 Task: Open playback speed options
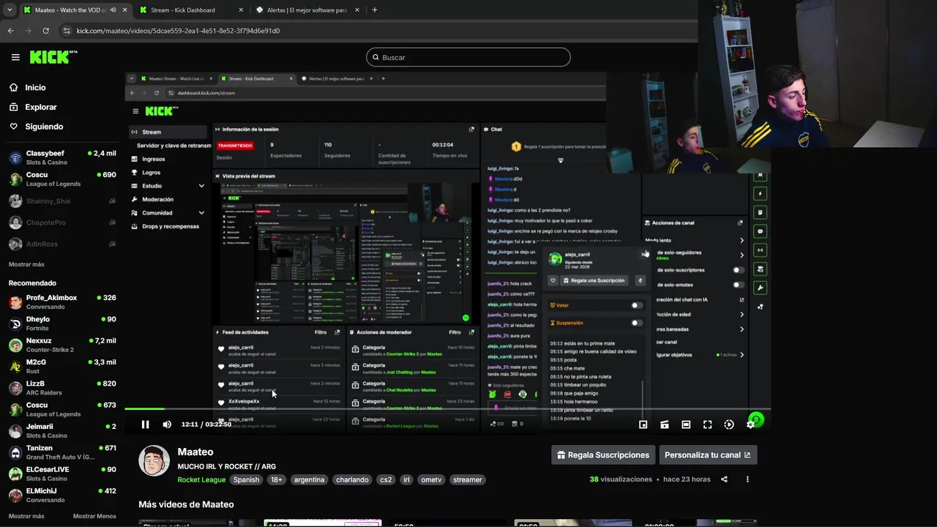(x=729, y=425)
